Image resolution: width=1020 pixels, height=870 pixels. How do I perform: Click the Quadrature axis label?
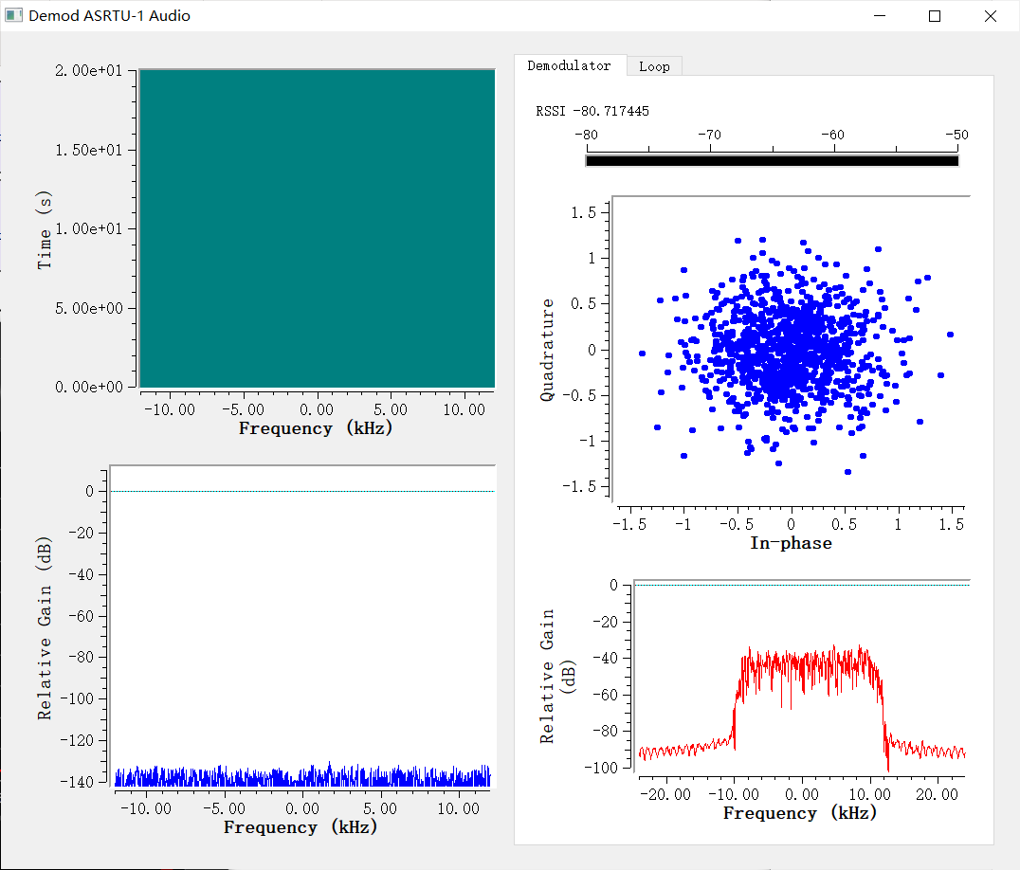pyautogui.click(x=547, y=350)
